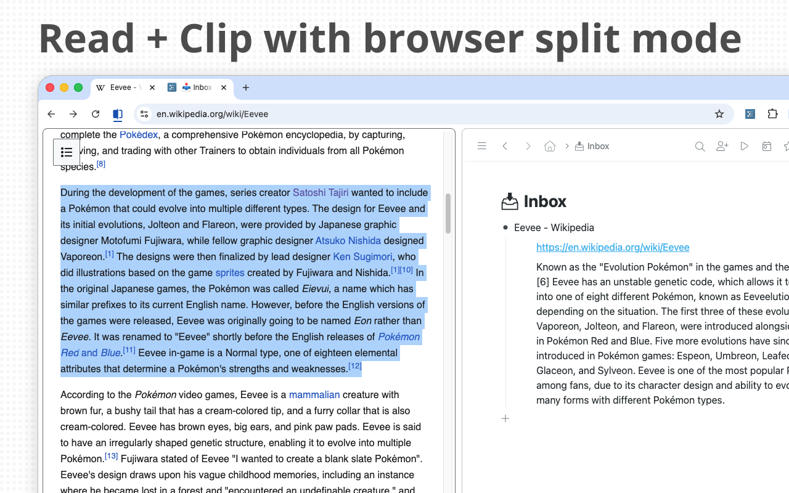This screenshot has height=493, width=789.
Task: Collapse the Eevee - Wikipedia bullet
Action: tap(505, 227)
